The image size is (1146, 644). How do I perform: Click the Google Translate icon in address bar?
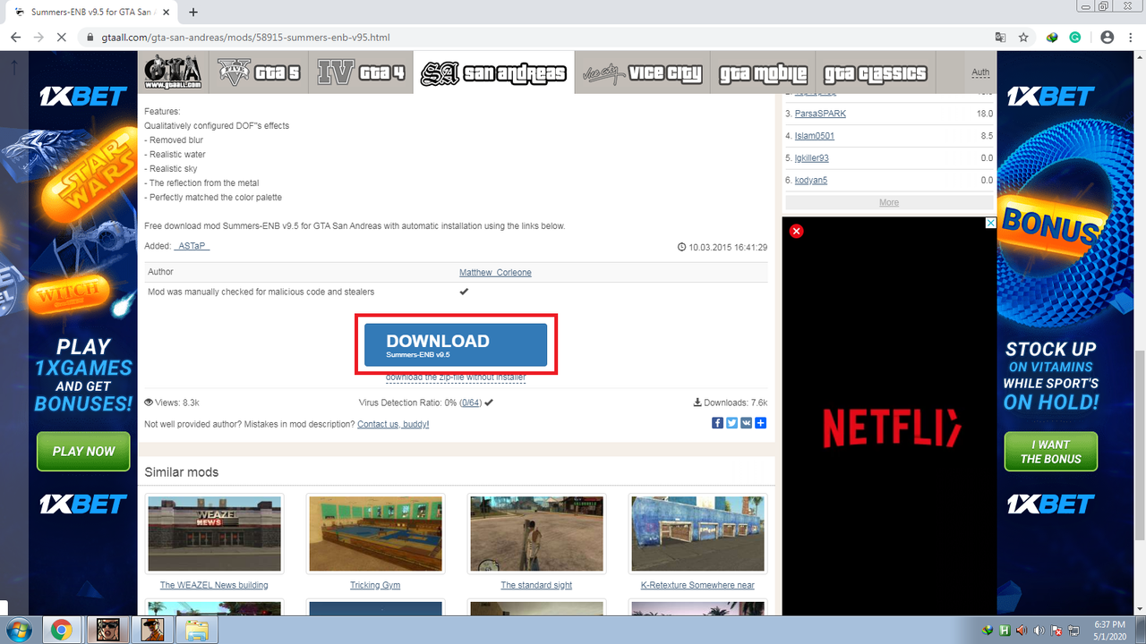[x=1000, y=38]
